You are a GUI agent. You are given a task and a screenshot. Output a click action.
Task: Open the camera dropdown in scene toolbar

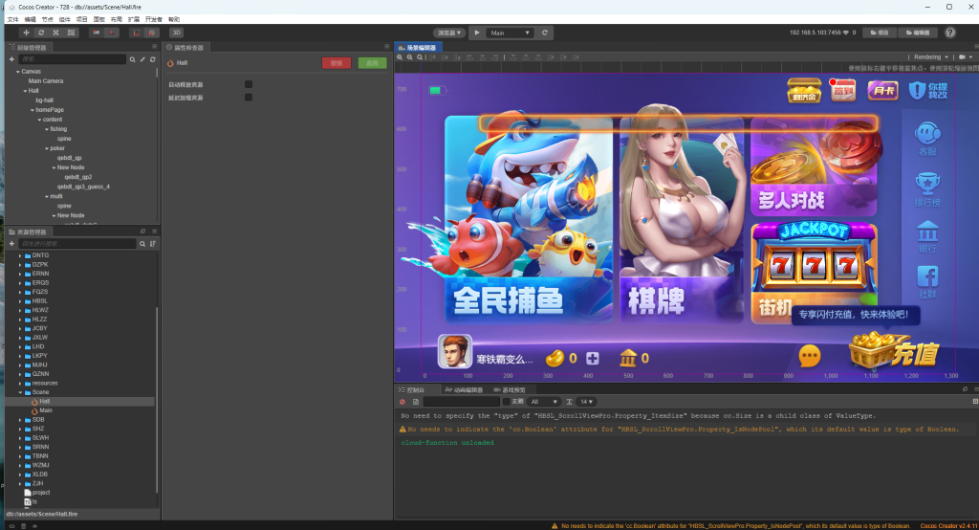[x=966, y=56]
